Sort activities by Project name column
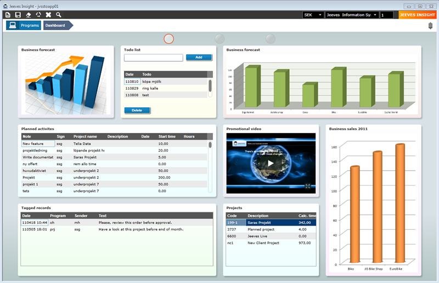439x283 pixels. point(85,136)
